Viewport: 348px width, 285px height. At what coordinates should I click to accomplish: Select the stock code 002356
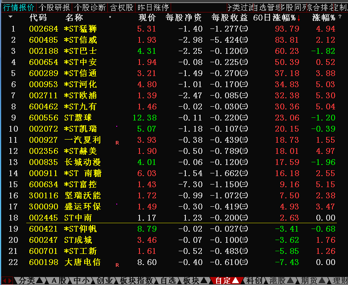44,151
